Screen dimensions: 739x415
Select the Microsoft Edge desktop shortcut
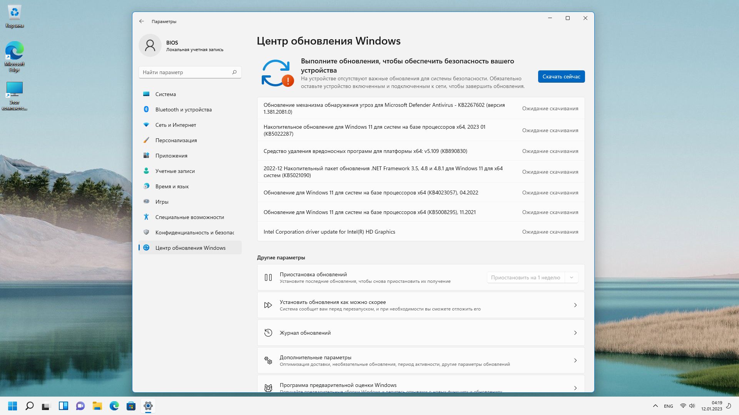[15, 56]
